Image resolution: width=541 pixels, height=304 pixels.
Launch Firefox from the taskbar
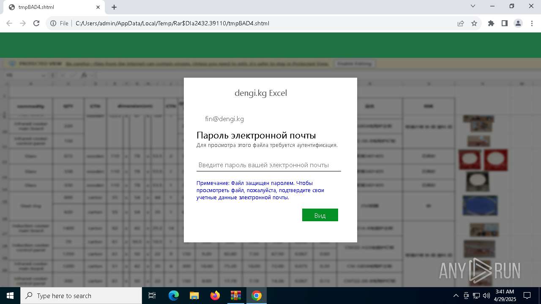pyautogui.click(x=215, y=296)
